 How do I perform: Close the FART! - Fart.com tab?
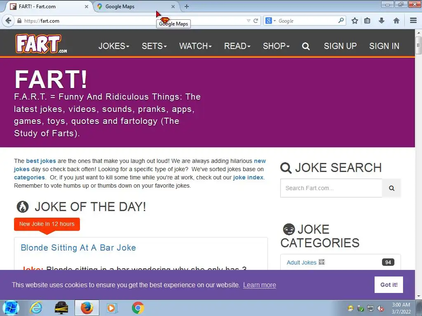[87, 7]
